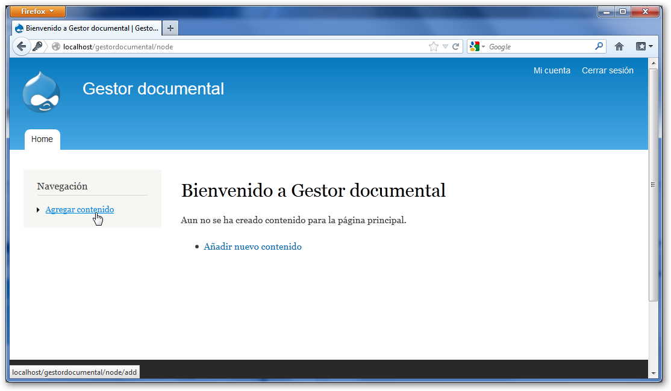Open the Agregar contenido link
The image size is (671, 391).
[x=80, y=209]
